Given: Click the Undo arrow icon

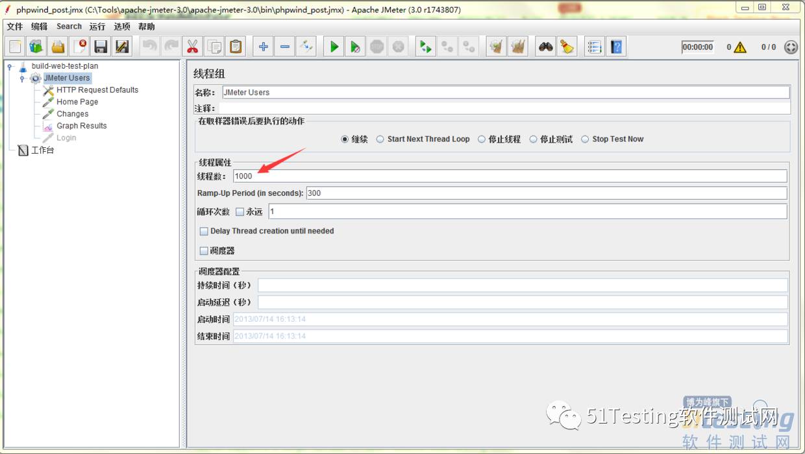Looking at the screenshot, I should [x=150, y=47].
